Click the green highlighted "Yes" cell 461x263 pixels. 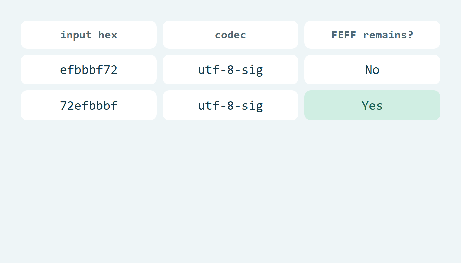tap(372, 106)
